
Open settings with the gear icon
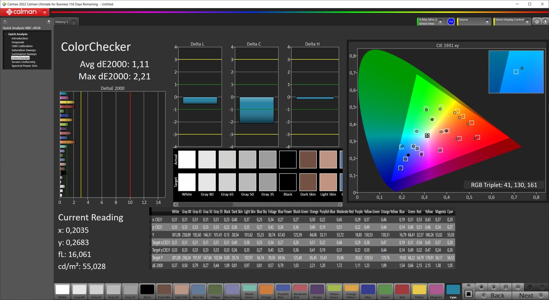click(x=537, y=22)
